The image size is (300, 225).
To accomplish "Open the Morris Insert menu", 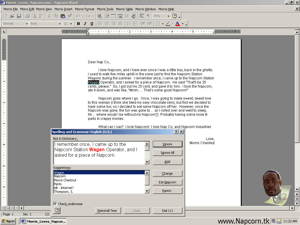I will pyautogui.click(x=63, y=9).
